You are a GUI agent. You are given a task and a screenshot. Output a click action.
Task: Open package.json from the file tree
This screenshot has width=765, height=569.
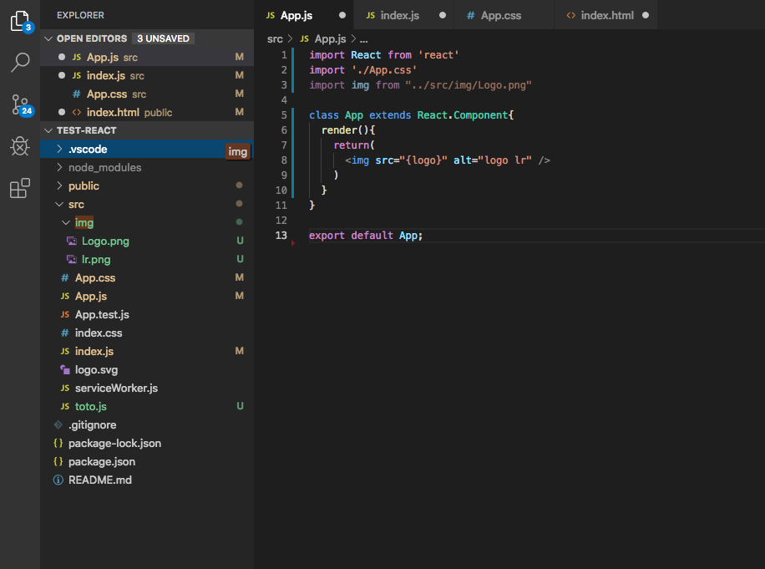[147, 462]
